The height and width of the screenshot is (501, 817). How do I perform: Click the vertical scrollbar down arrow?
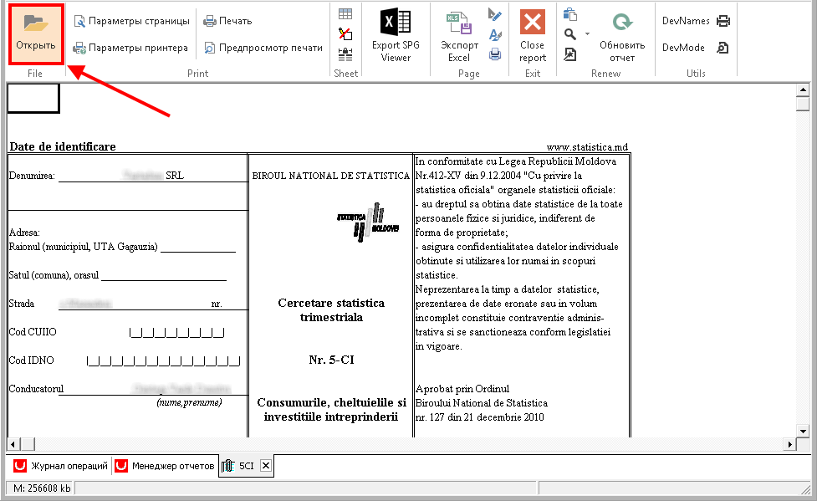(803, 431)
